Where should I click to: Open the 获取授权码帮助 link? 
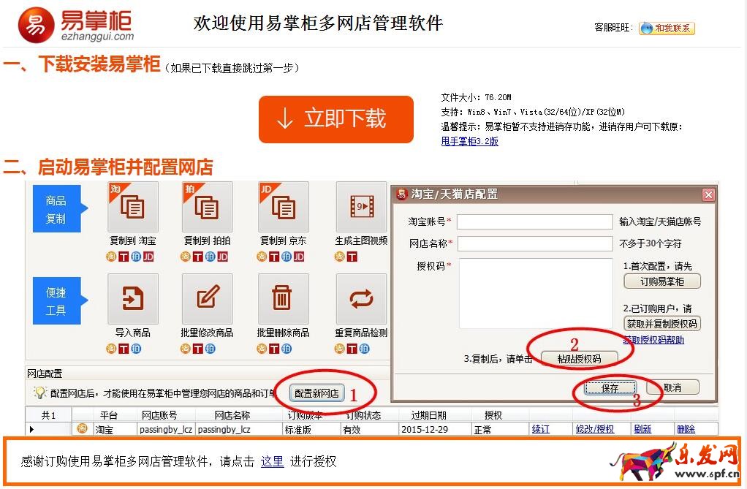653,340
